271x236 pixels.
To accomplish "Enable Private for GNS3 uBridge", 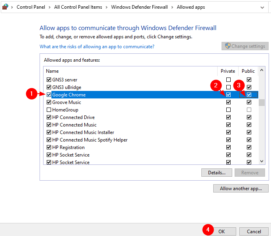I will [x=229, y=87].
